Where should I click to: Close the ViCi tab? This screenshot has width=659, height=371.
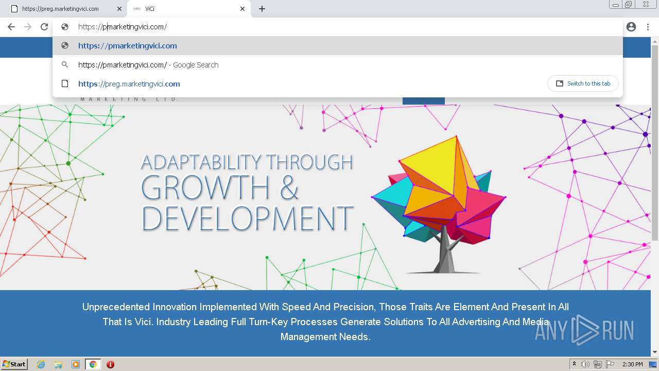tap(242, 9)
